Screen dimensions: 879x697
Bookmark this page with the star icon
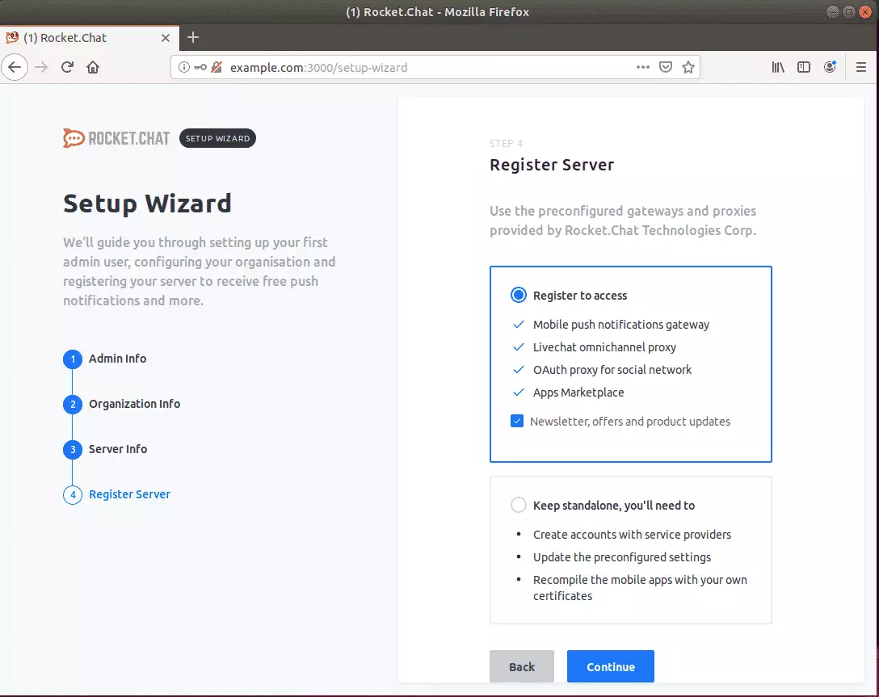pyautogui.click(x=688, y=67)
